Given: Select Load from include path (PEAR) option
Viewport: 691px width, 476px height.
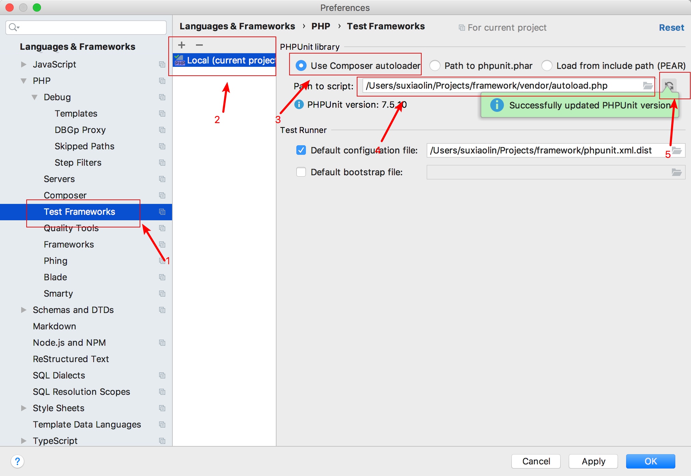Looking at the screenshot, I should (547, 65).
